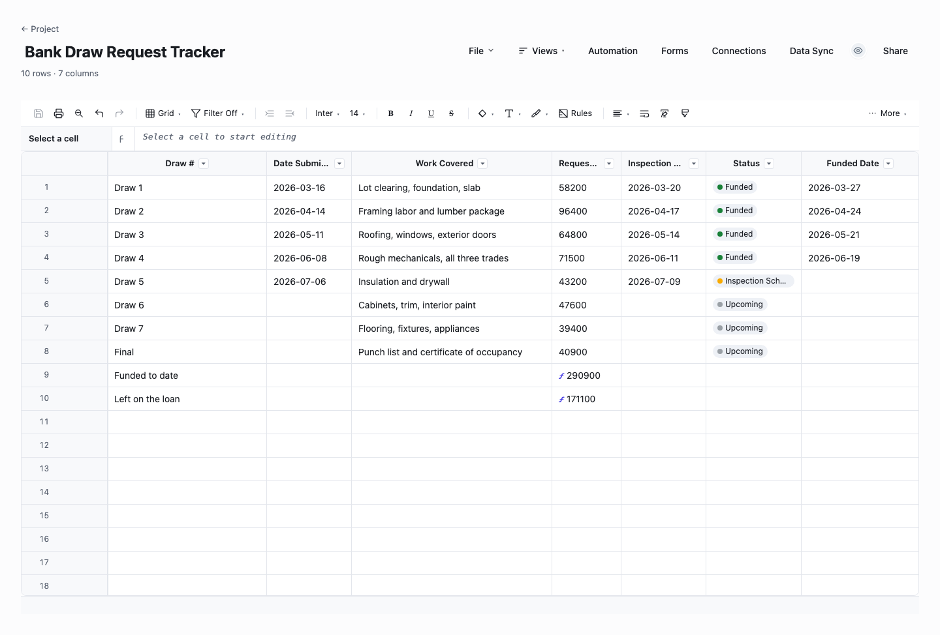Open the File menu
The width and height of the screenshot is (940, 635).
[481, 51]
